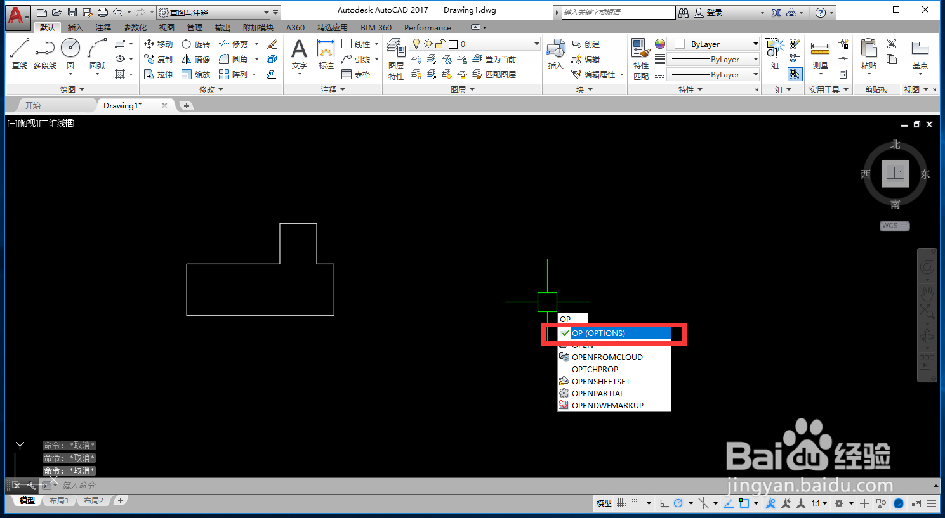Click the Copy (复制) tool
Image resolution: width=945 pixels, height=518 pixels.
click(x=159, y=59)
